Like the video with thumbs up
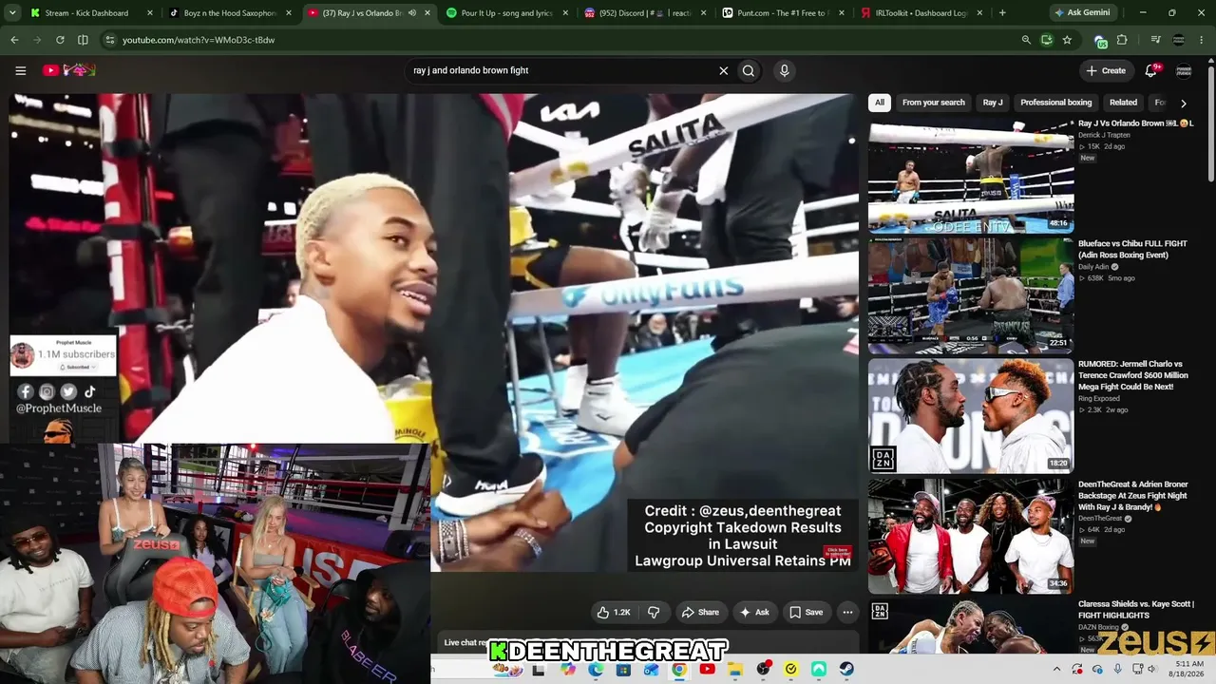 tap(614, 613)
